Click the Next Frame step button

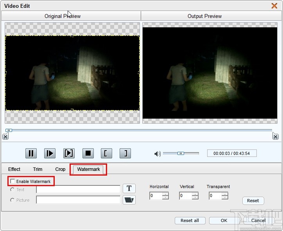point(69,153)
